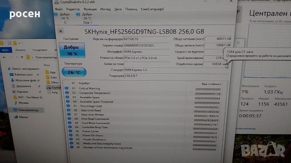Click the transfer mode field PCIe 2.0 x1

[146, 58]
